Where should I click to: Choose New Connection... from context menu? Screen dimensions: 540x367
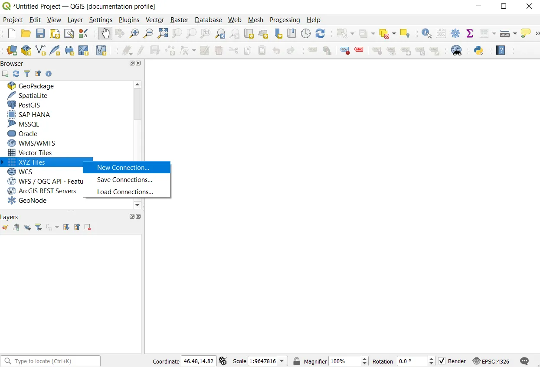(x=123, y=168)
